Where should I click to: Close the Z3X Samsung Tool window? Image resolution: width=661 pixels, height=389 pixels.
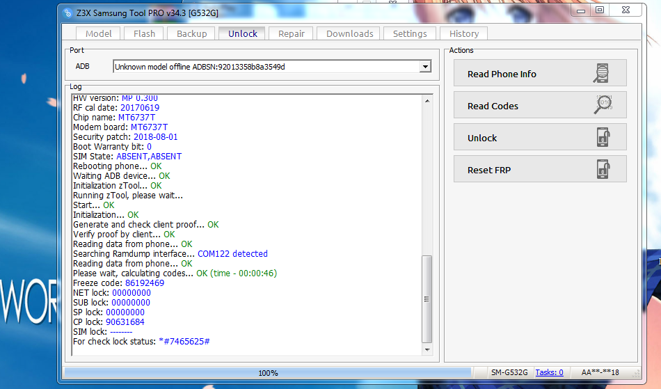tap(626, 10)
